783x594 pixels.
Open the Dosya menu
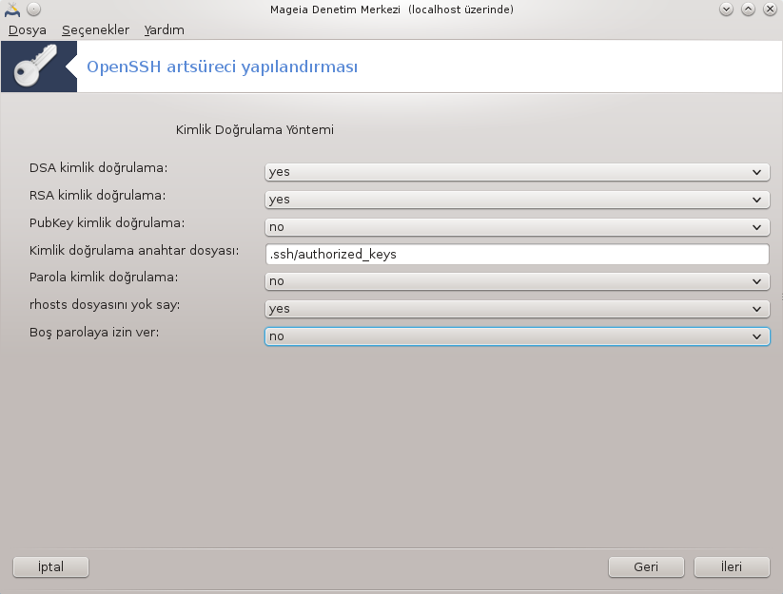point(28,29)
